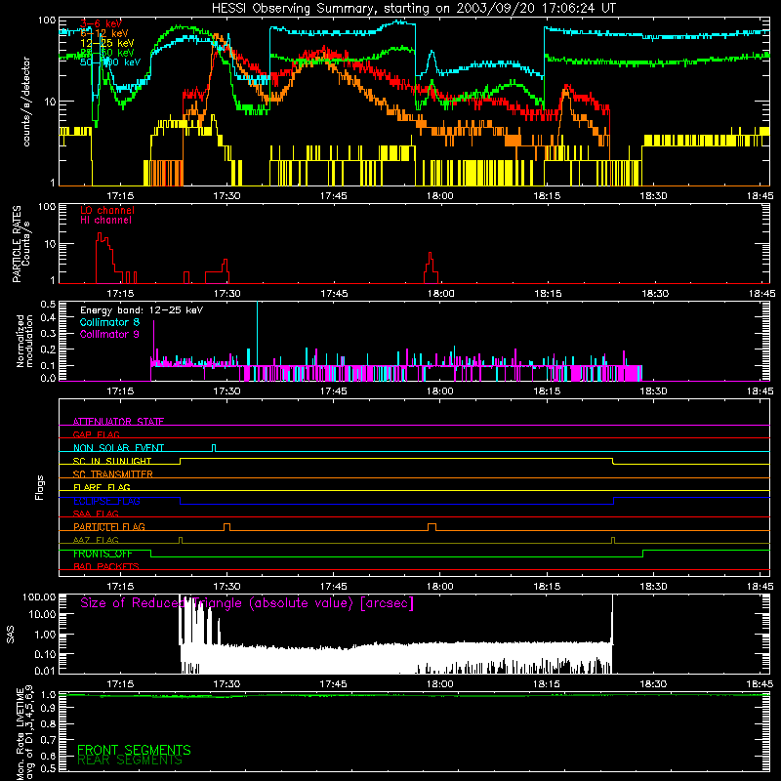Click 18:45 tick under modulation panel
The width and height of the screenshot is (781, 781).
click(760, 391)
